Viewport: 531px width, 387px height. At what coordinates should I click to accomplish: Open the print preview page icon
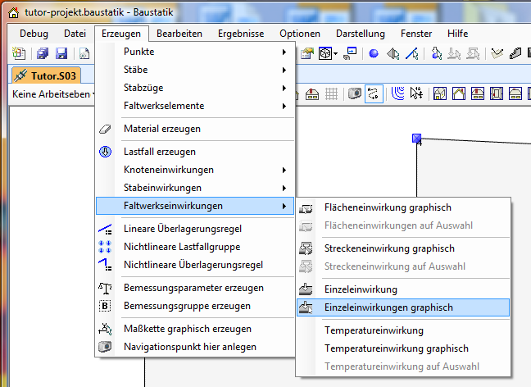(x=84, y=53)
